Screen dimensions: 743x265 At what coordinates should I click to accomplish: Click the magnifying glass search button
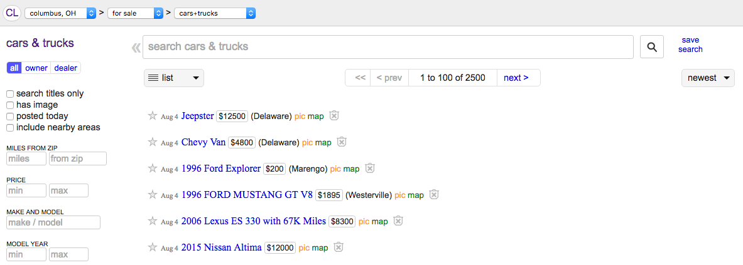point(651,47)
